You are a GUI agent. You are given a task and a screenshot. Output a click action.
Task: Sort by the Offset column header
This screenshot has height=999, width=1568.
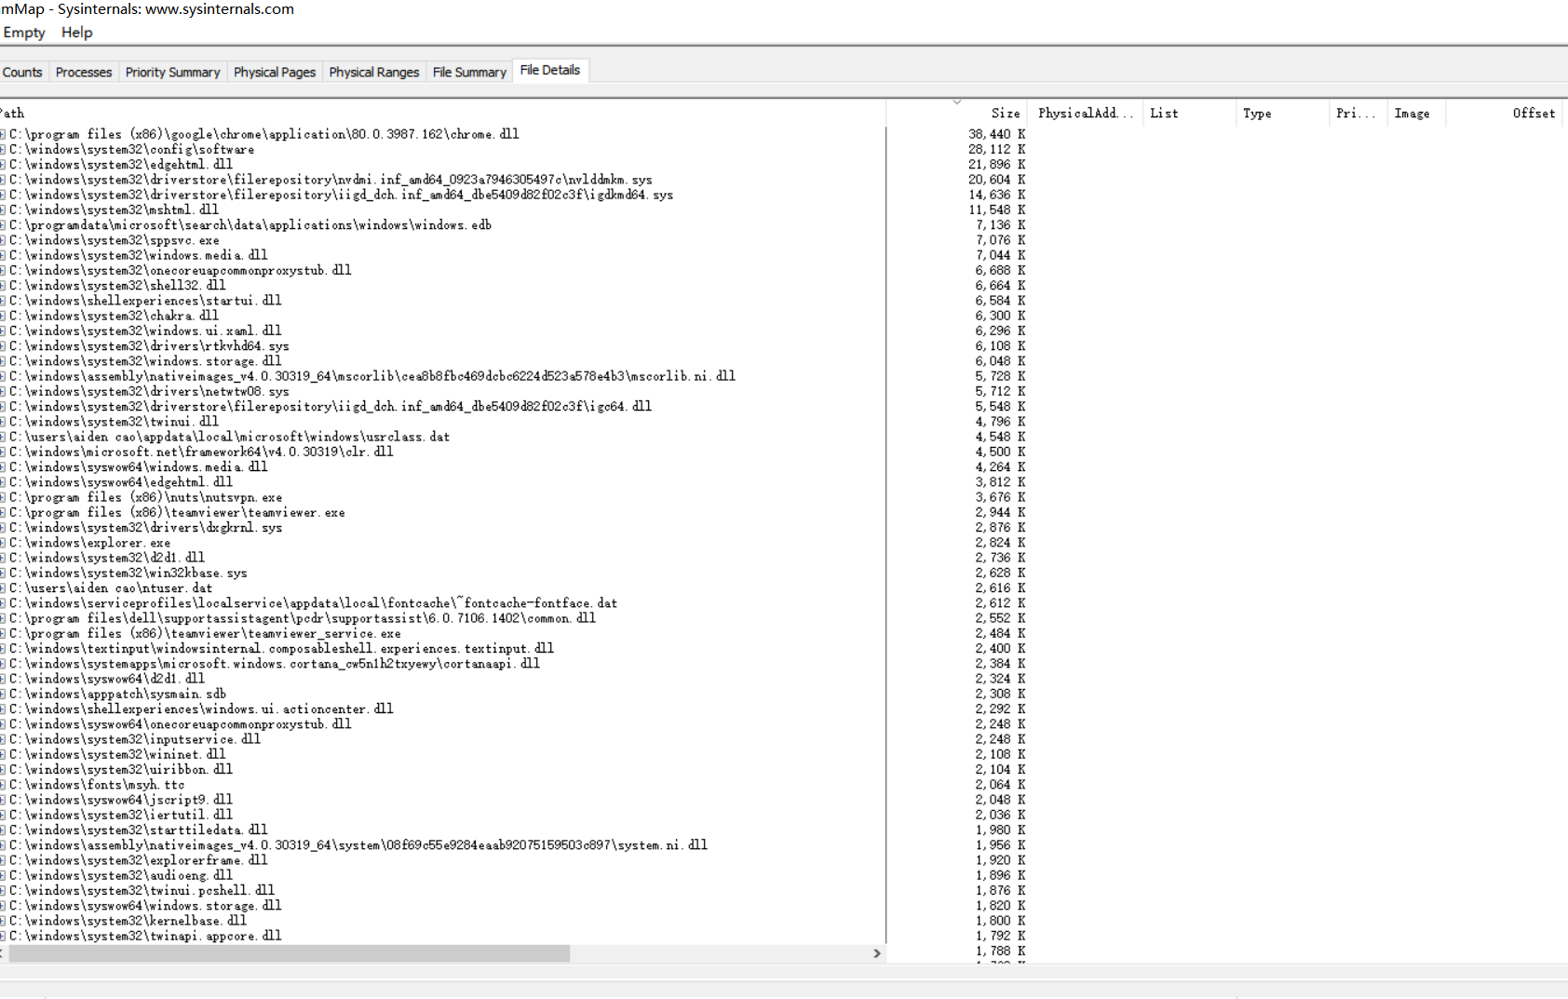click(x=1504, y=113)
